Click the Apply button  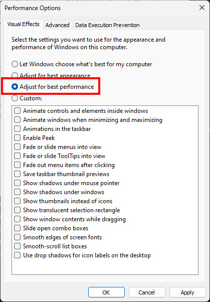pyautogui.click(x=187, y=292)
